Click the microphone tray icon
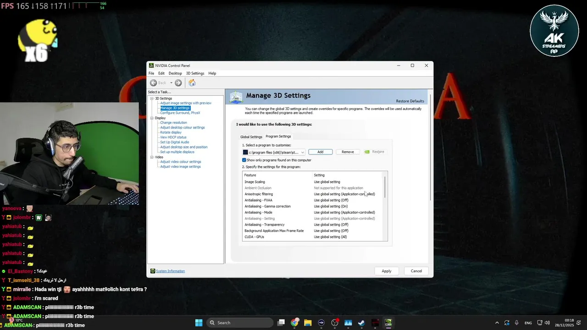Screen dimensions: 587x330 (x=517, y=323)
